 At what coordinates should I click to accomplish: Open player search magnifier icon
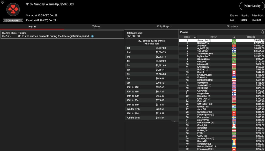262,32
